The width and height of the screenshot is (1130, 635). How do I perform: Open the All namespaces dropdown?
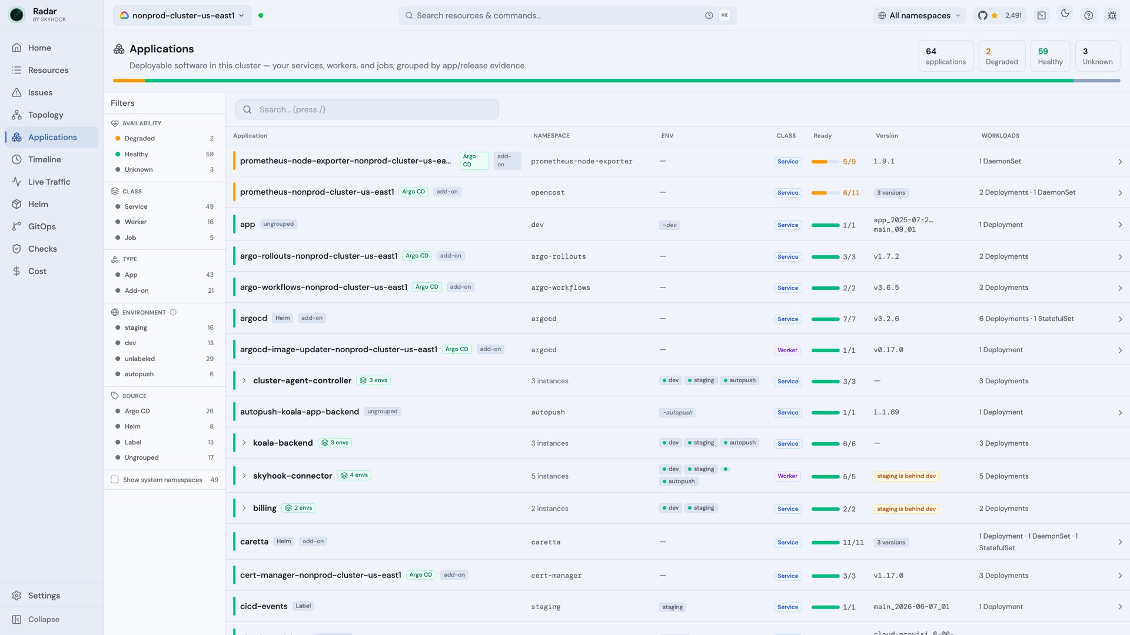click(x=919, y=15)
